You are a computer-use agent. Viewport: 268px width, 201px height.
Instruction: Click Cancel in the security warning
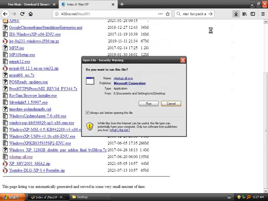[171, 104]
